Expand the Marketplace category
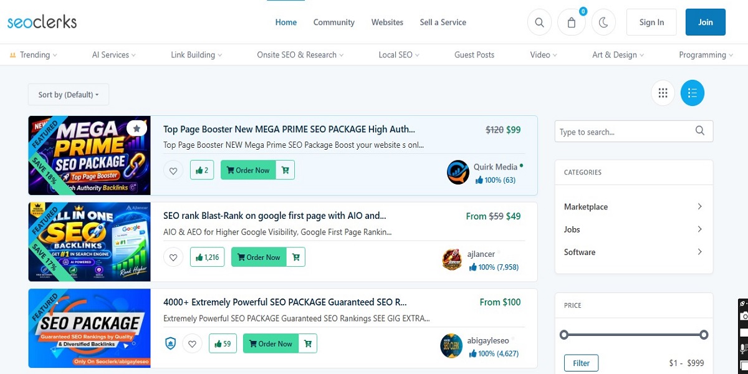This screenshot has width=748, height=374. (633, 207)
